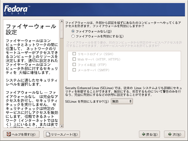Click the lifebuoy help icon
The height and width of the screenshot is (141, 188).
tap(9, 134)
